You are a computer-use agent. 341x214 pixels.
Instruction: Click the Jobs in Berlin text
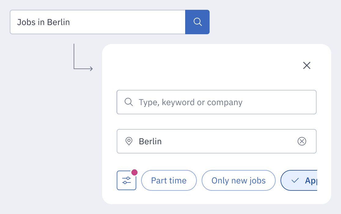(x=43, y=22)
